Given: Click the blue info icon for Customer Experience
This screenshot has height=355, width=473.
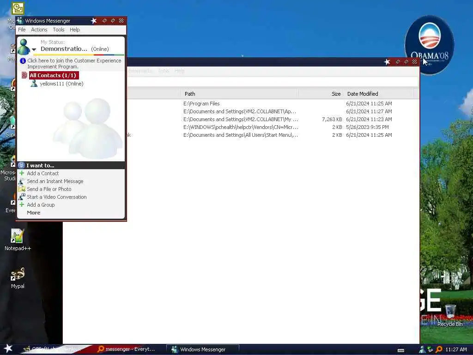Looking at the screenshot, I should (x=23, y=61).
